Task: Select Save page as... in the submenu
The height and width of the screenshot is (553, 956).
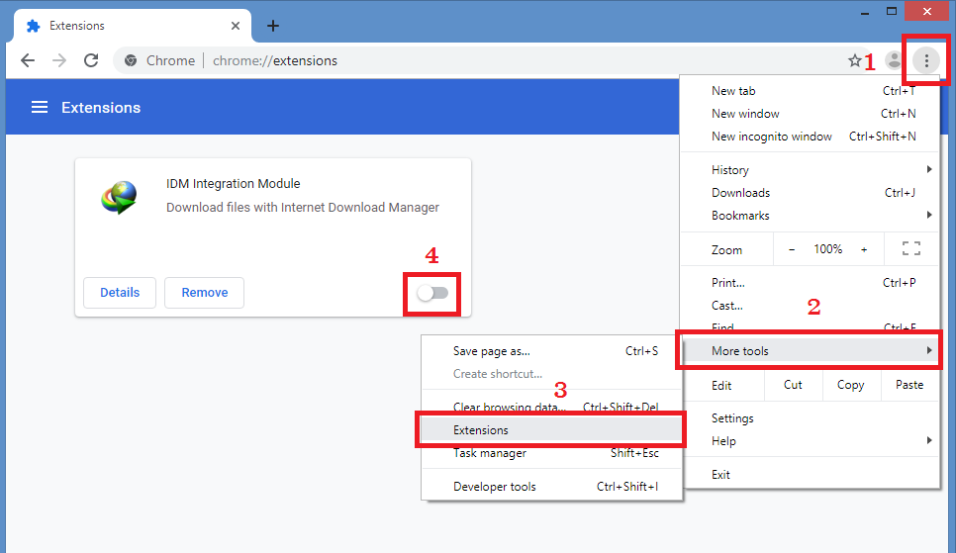Action: pyautogui.click(x=552, y=351)
